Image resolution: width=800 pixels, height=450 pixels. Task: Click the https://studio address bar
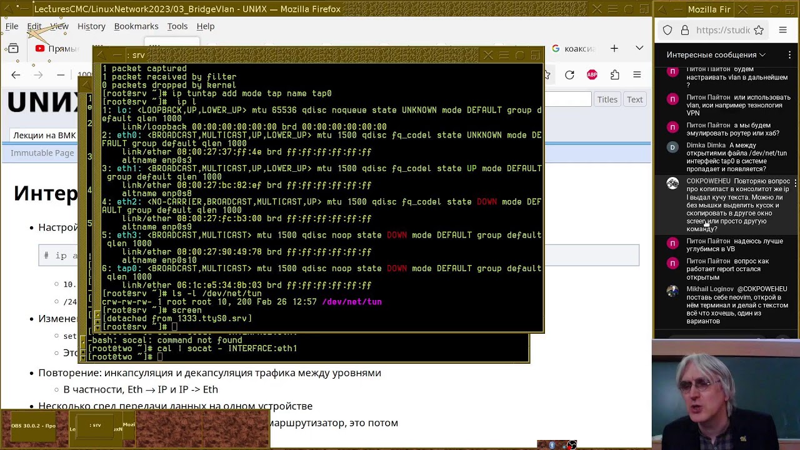722,30
